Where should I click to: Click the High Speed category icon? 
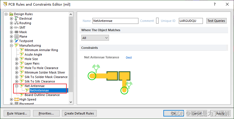[17, 99]
